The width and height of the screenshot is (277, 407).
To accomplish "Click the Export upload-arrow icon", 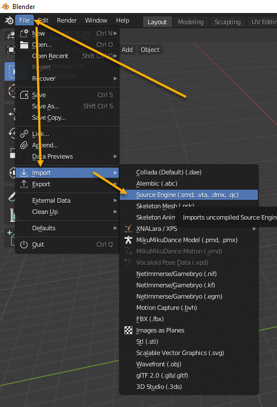I will pos(24,184).
